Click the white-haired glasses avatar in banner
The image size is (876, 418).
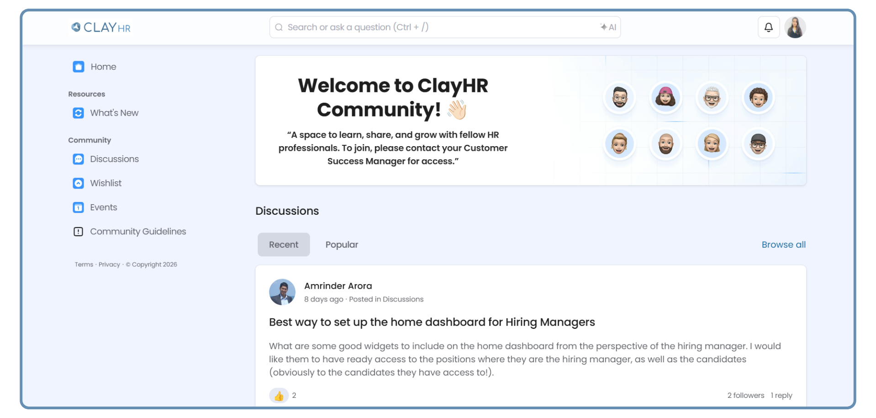712,97
